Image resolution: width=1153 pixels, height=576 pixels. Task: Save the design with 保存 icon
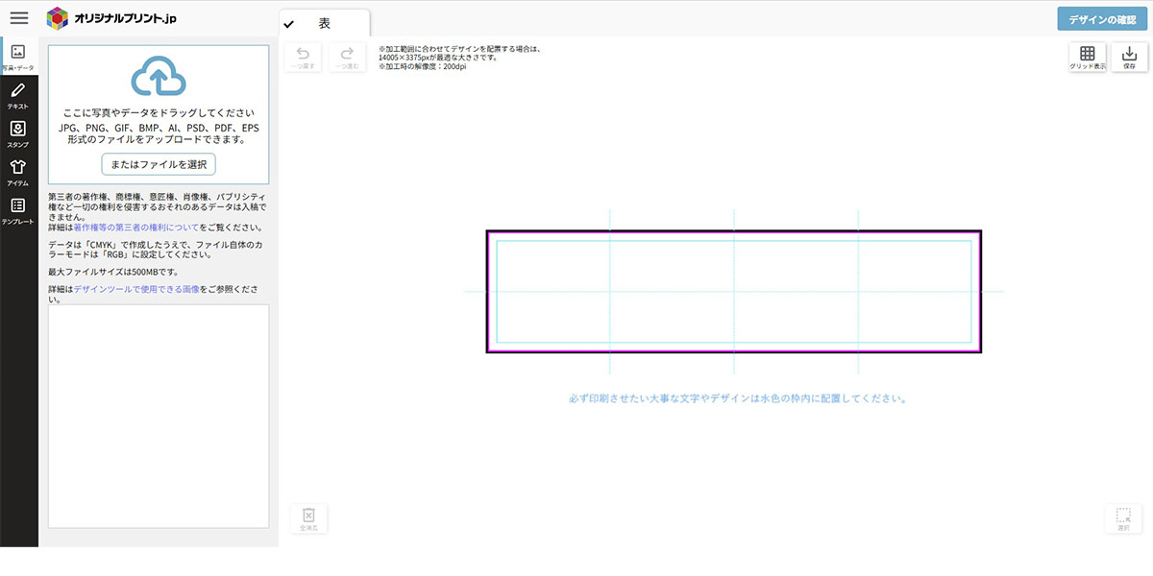pyautogui.click(x=1129, y=57)
